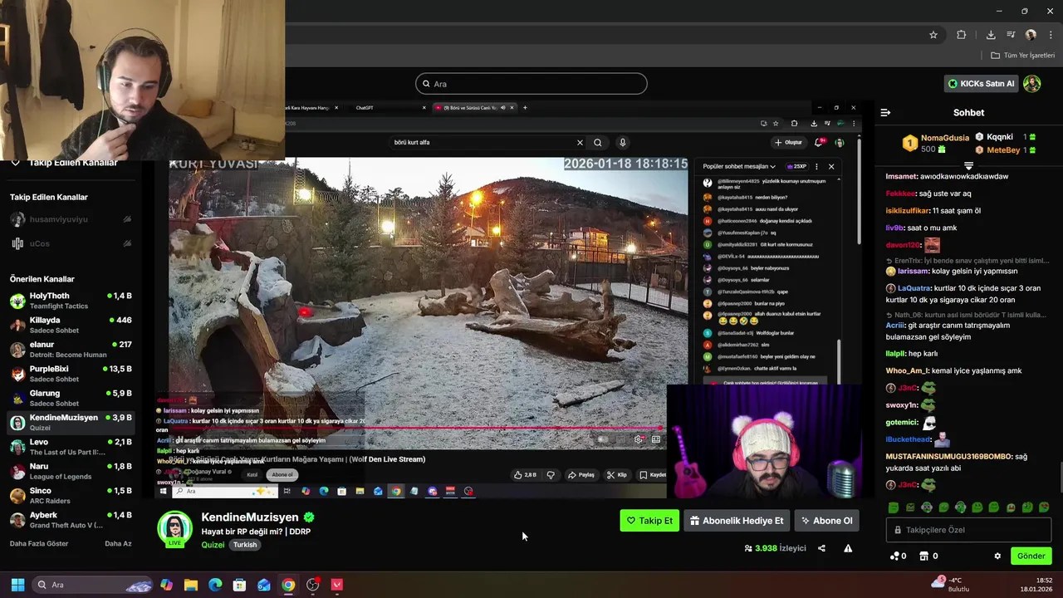Screen dimensions: 1063x598
Task: Click username LaQuatra in chat
Action: click(914, 288)
